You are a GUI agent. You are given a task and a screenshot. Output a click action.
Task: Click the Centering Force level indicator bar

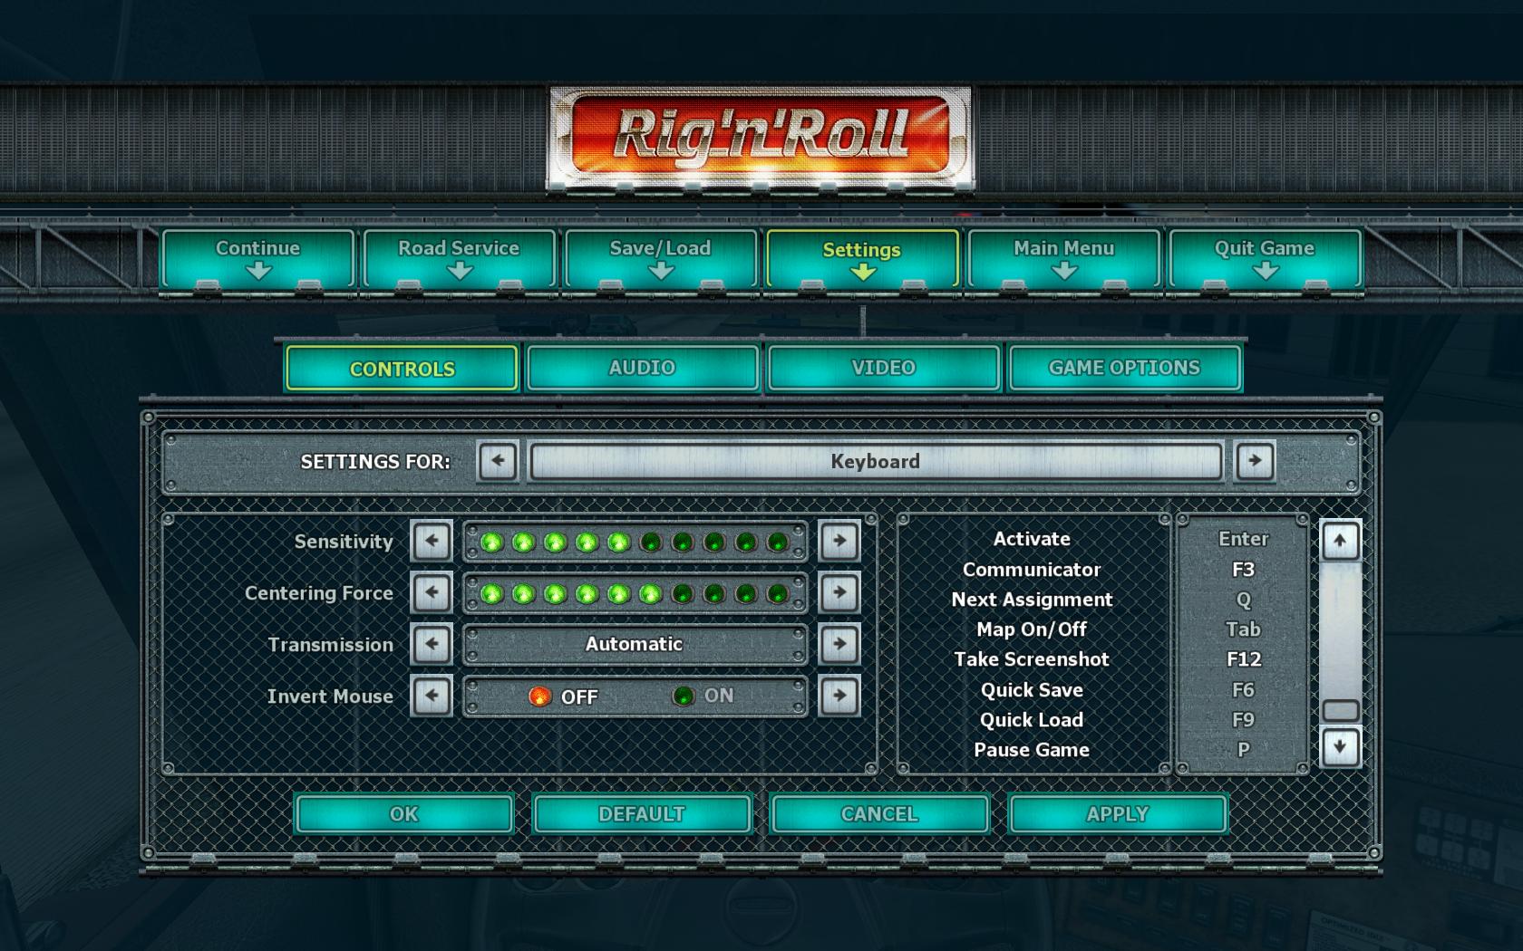pos(635,593)
